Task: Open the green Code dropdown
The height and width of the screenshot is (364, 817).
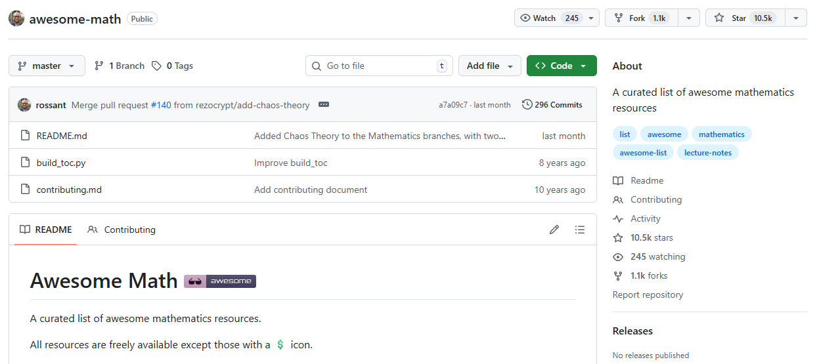Action: (562, 66)
